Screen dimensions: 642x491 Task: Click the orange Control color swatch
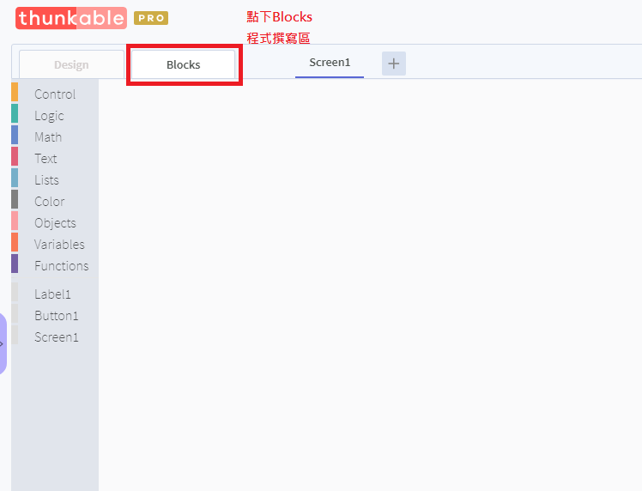(x=15, y=92)
